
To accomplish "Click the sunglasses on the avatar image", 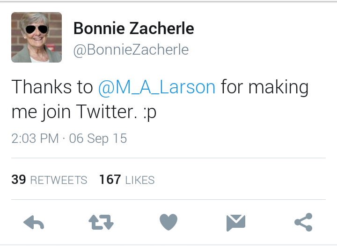I will [x=36, y=30].
